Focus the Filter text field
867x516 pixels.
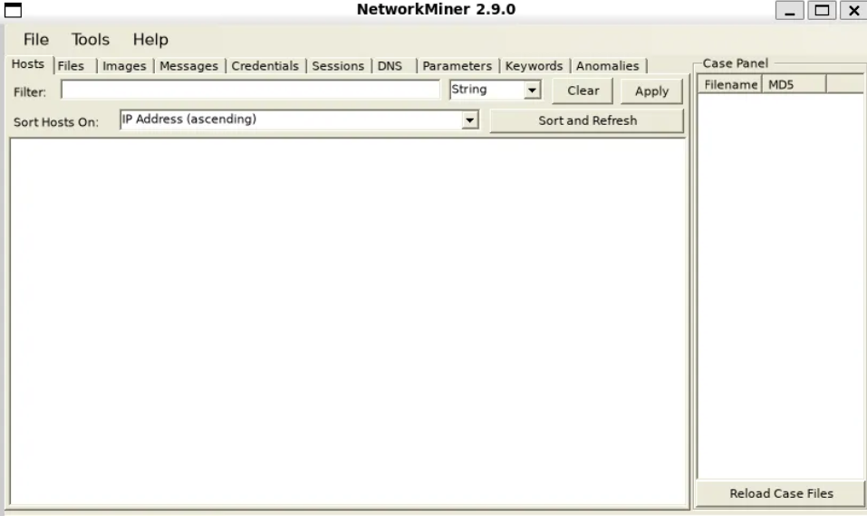click(250, 90)
